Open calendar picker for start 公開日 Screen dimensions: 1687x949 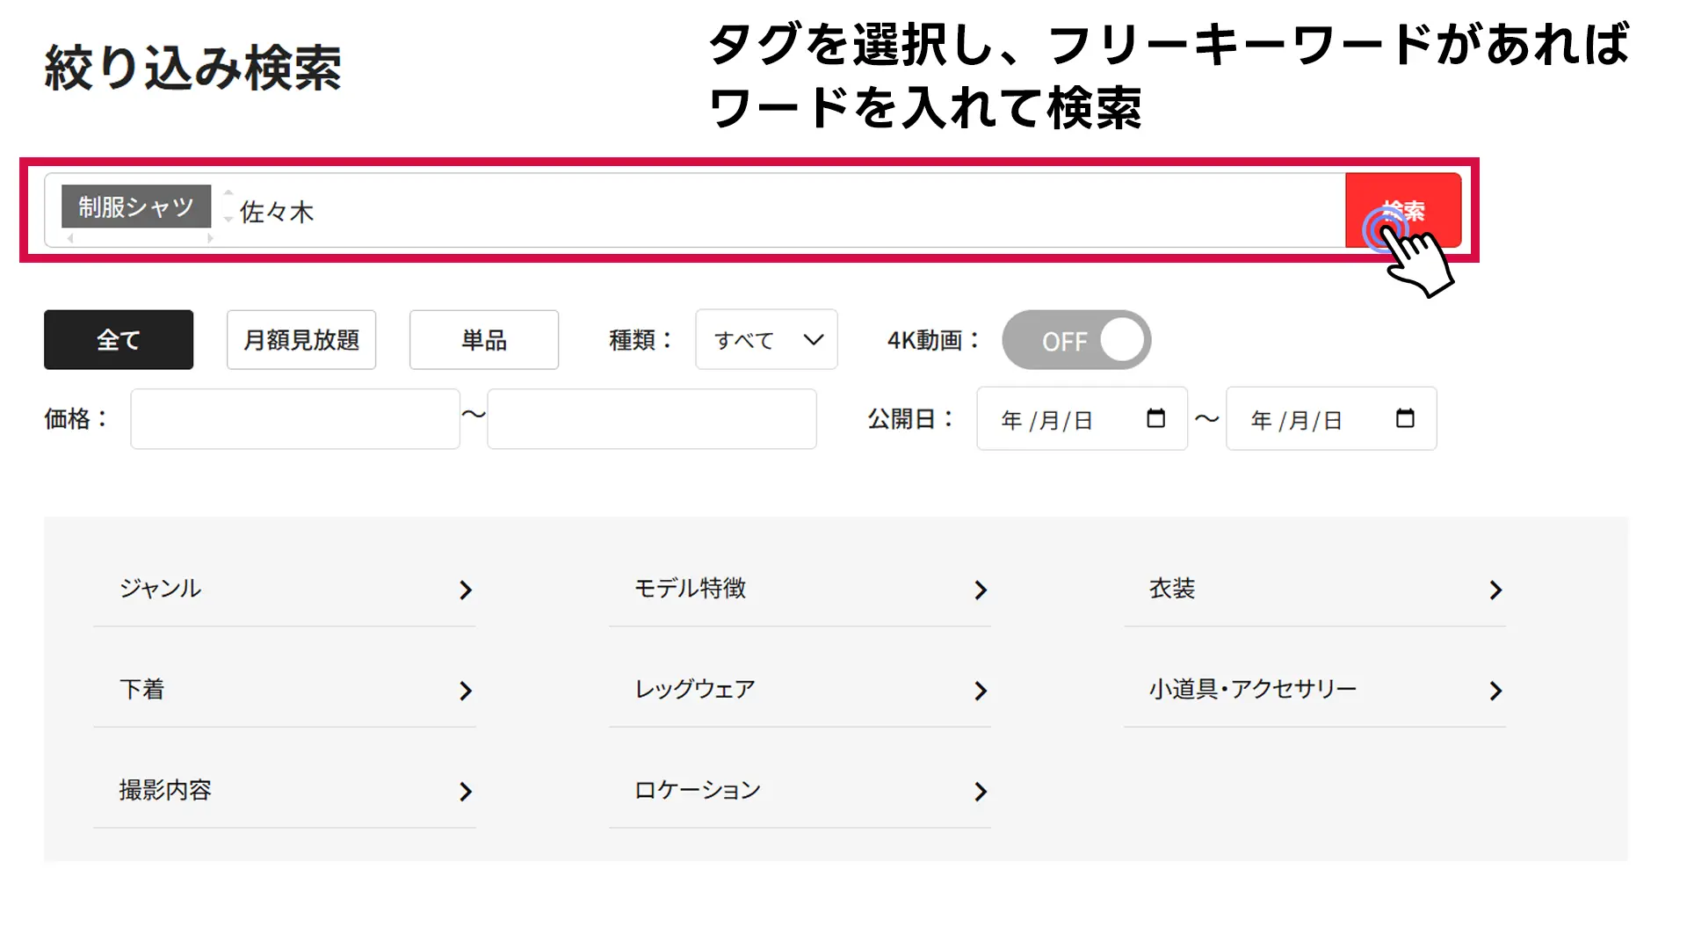(1155, 419)
